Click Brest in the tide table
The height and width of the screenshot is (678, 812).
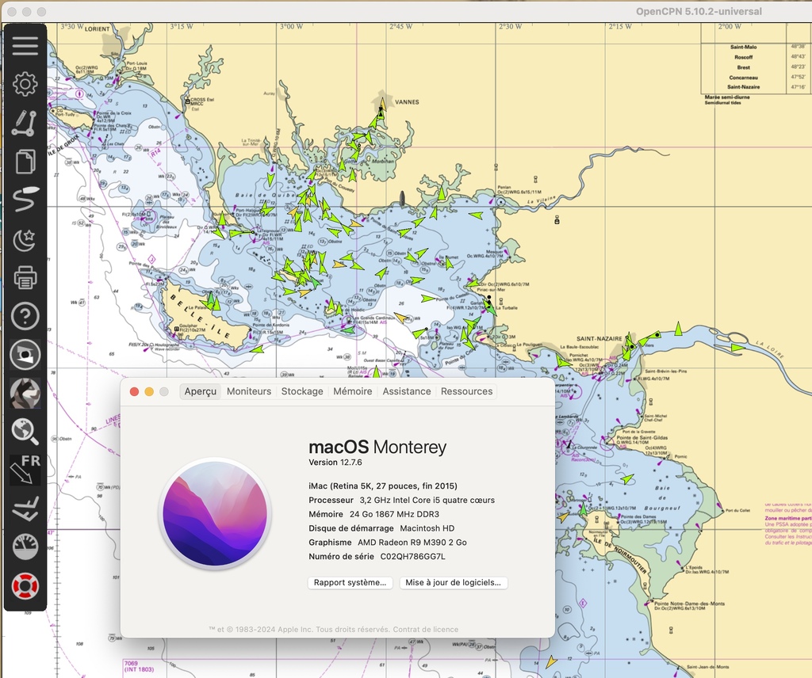(x=744, y=67)
